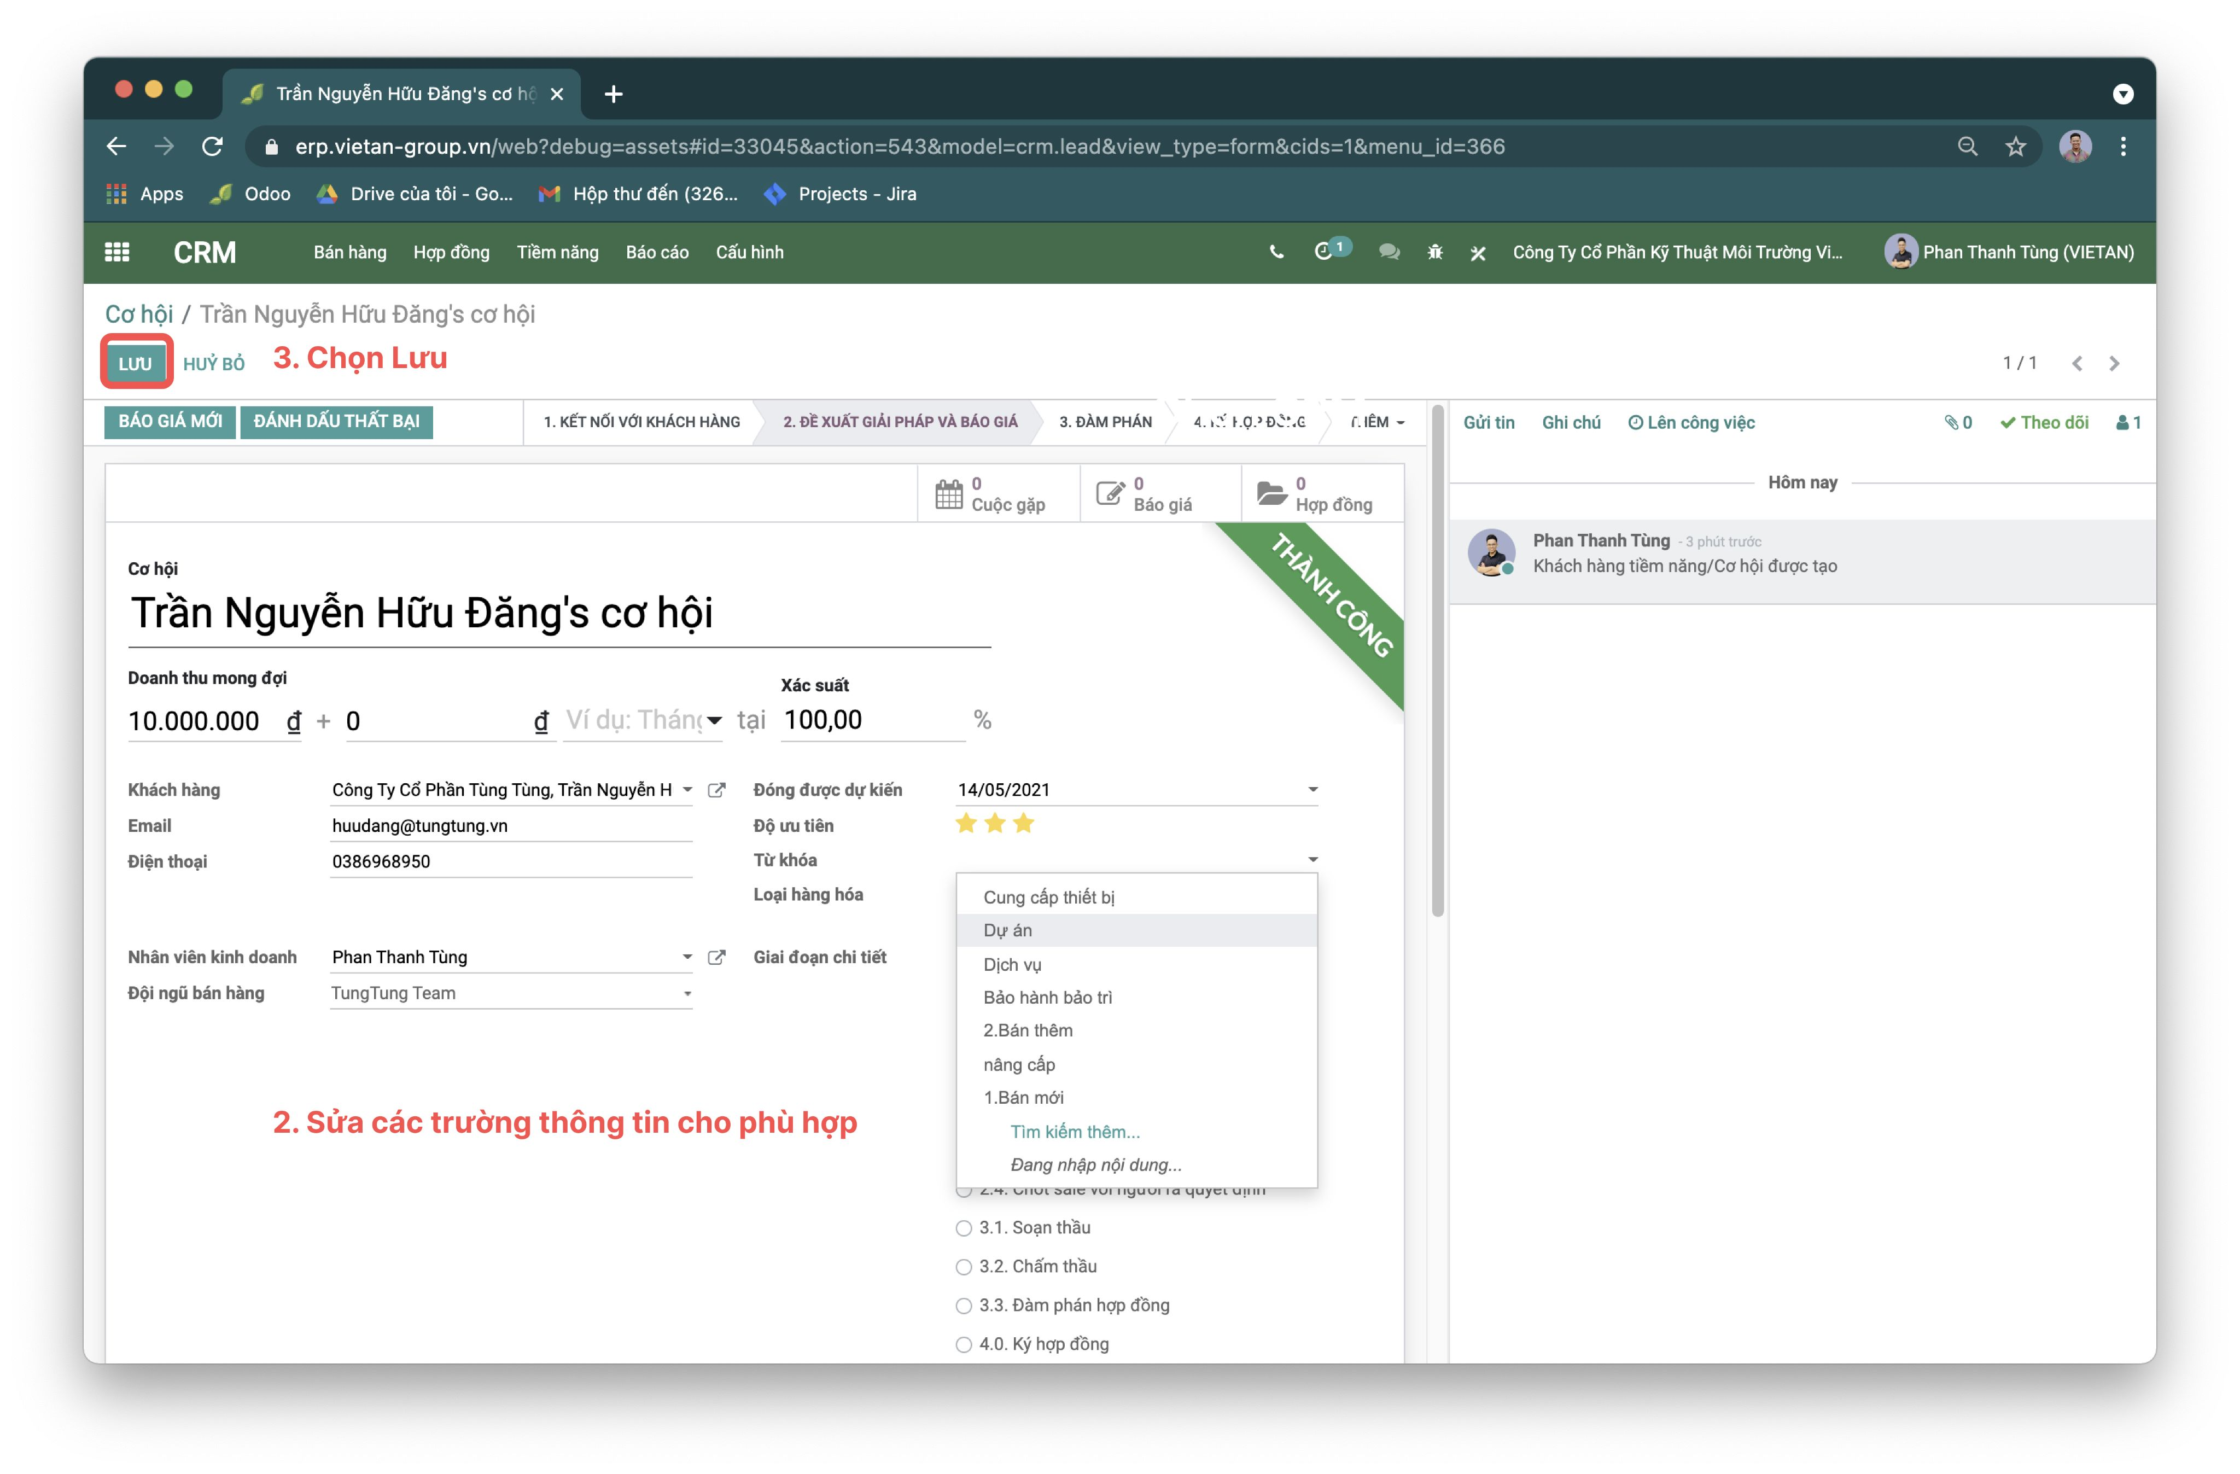Click Tìm kiếm thêm... link

[1075, 1132]
